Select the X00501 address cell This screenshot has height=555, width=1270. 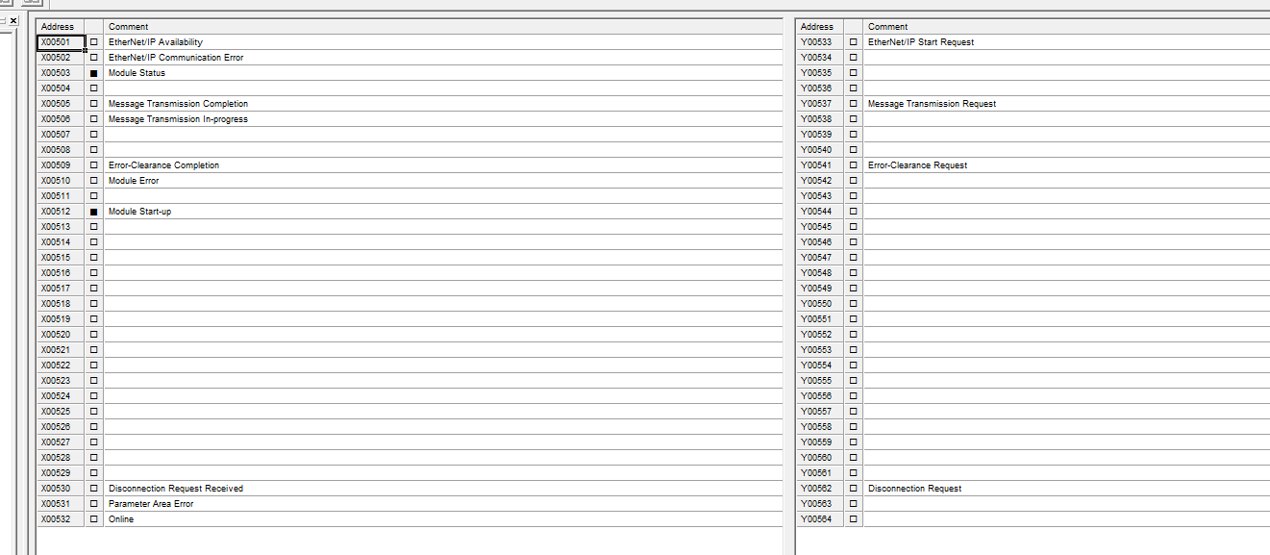pyautogui.click(x=61, y=42)
